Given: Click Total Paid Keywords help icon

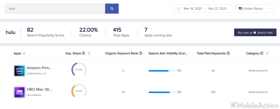Looking at the screenshot, I should click(x=228, y=53).
